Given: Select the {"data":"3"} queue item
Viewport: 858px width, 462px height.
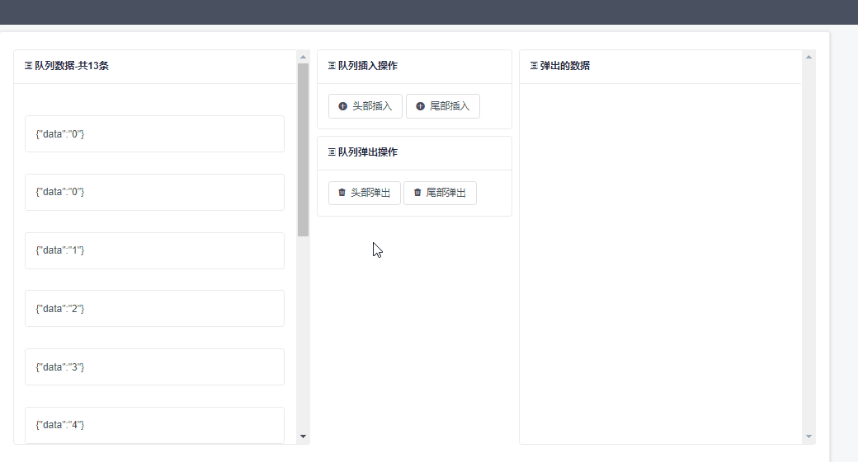Looking at the screenshot, I should pyautogui.click(x=154, y=367).
